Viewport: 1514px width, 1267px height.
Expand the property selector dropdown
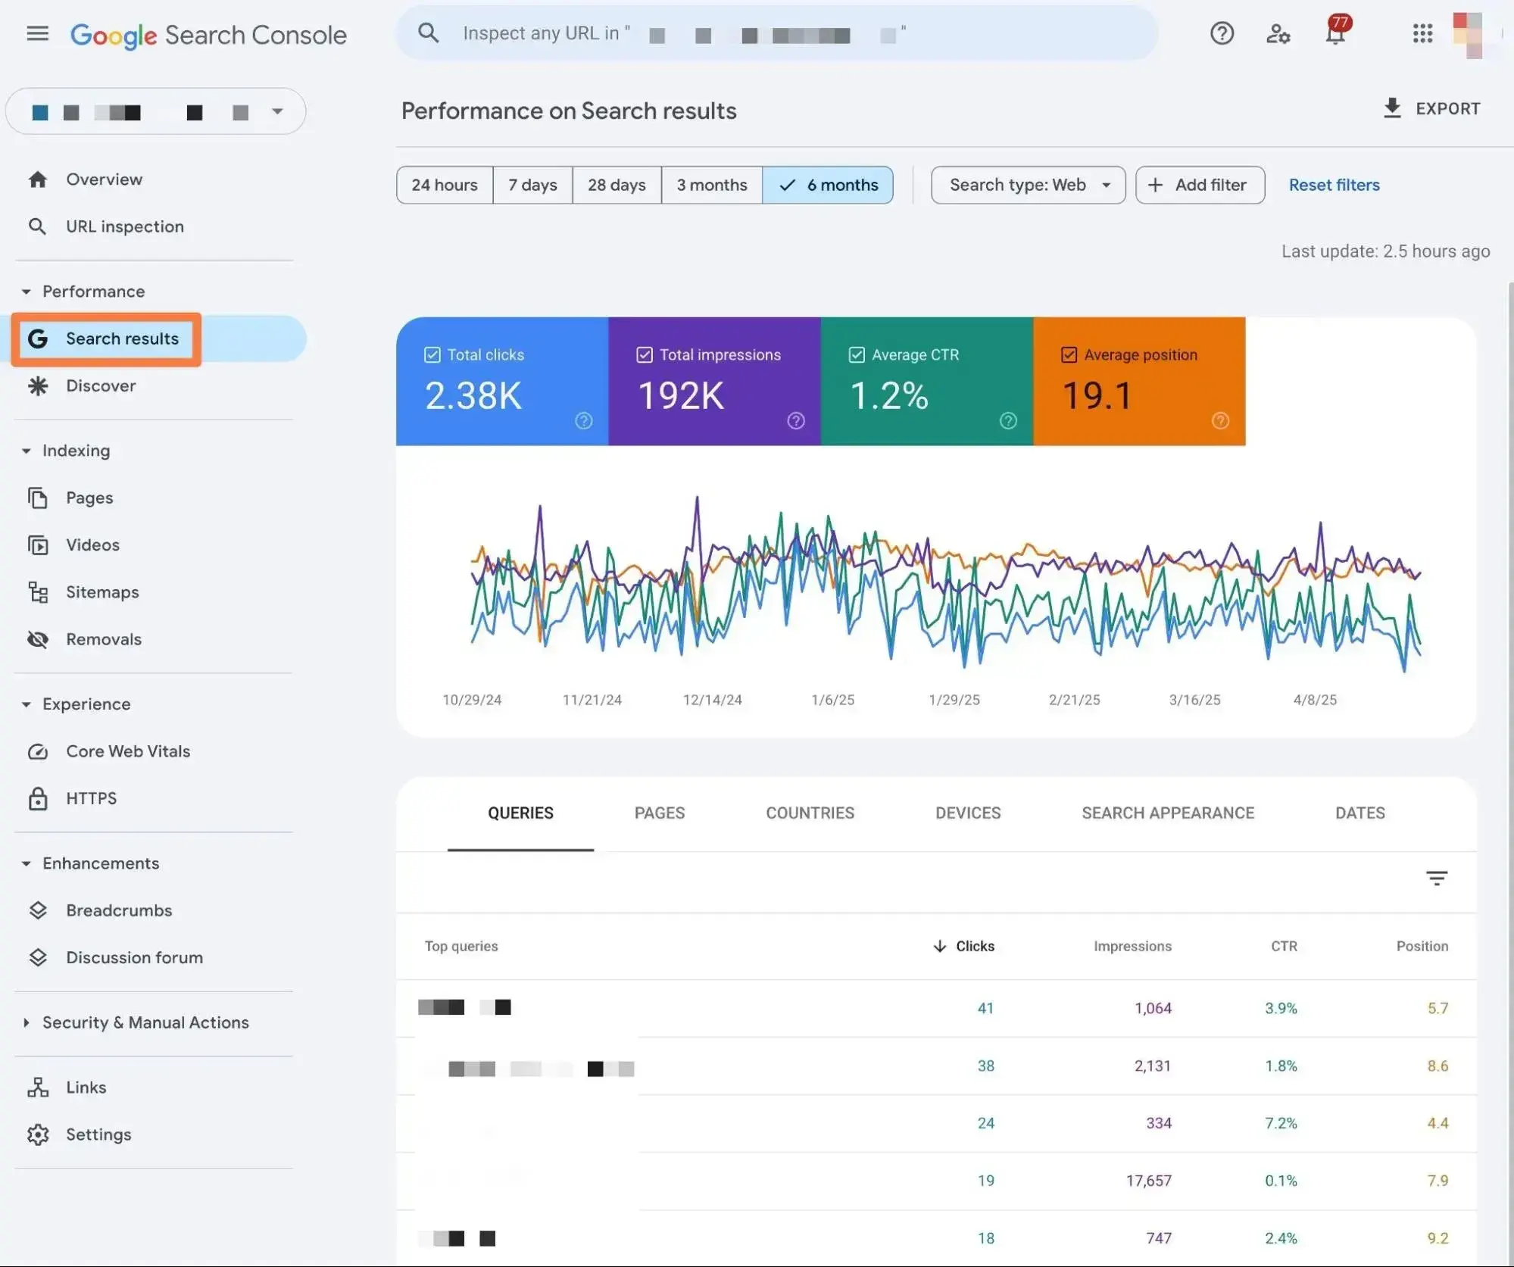276,111
